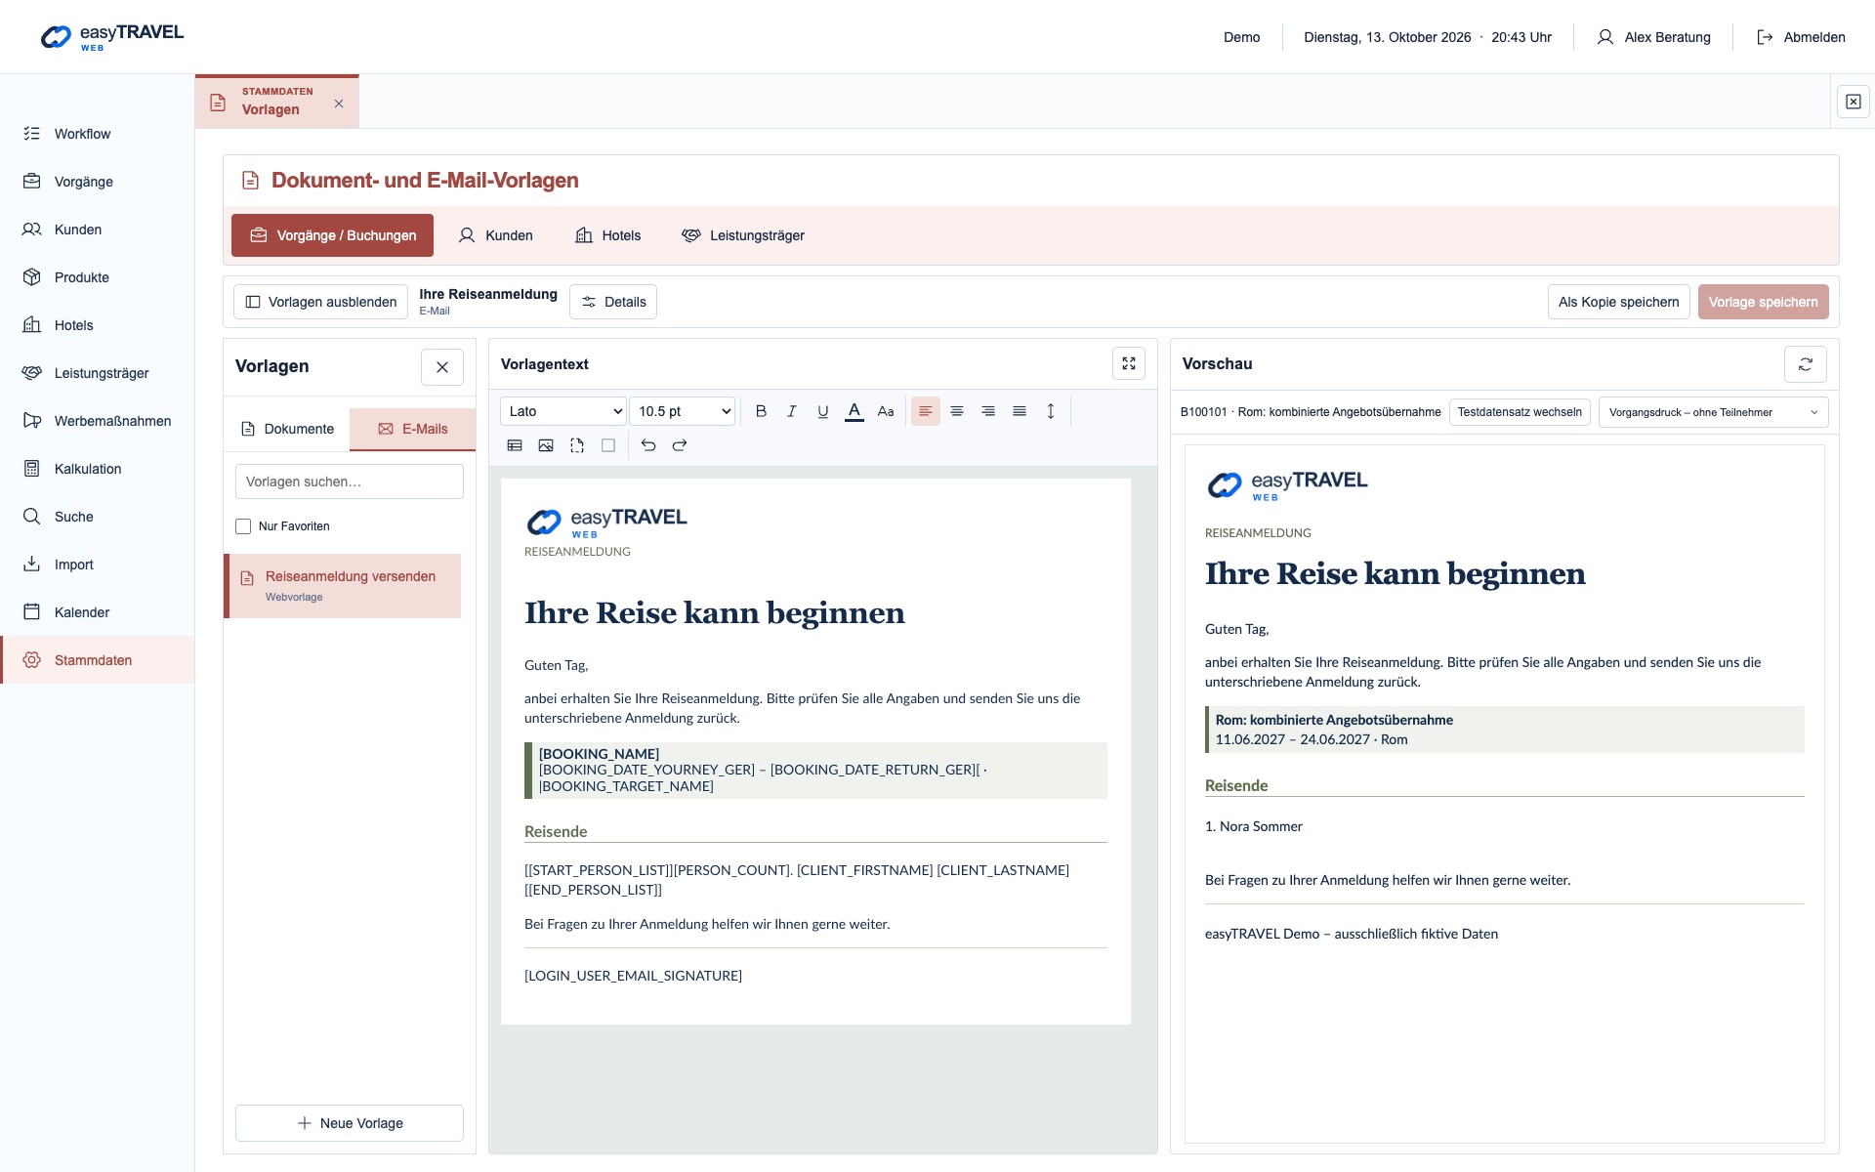1875x1172 pixels.
Task: Toggle bold formatting in the editor toolbar
Action: pos(761,411)
